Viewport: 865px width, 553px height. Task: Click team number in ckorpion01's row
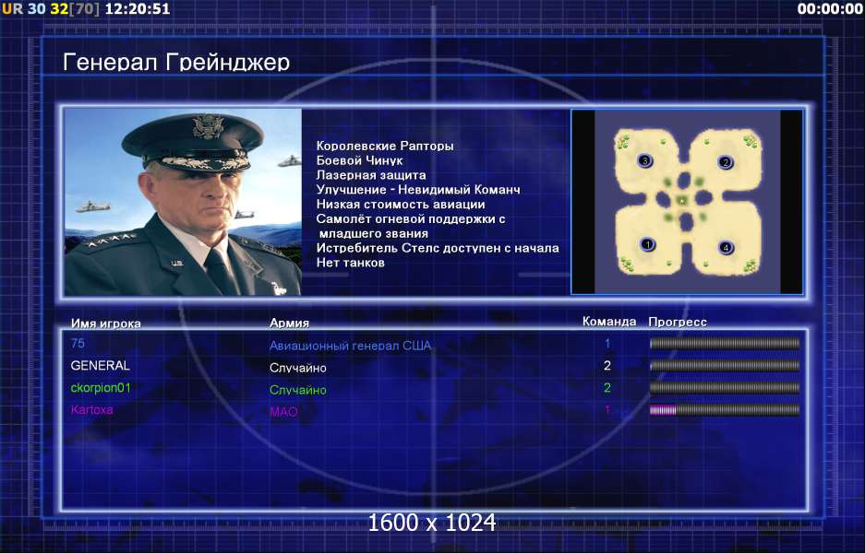607,387
